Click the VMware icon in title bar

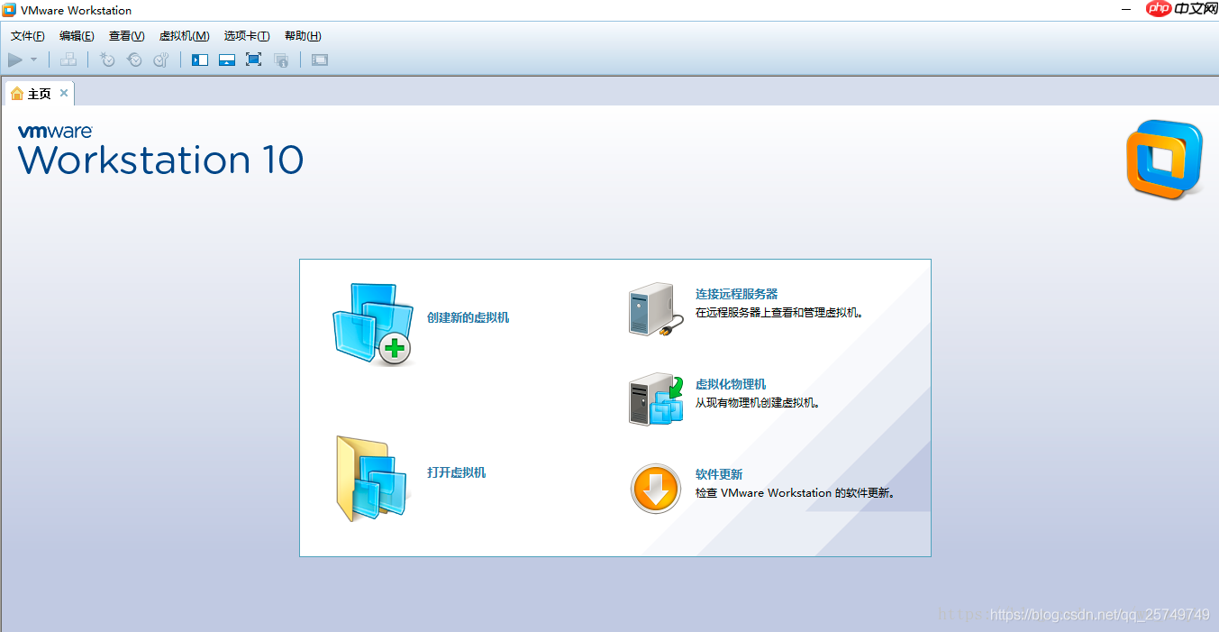9,10
